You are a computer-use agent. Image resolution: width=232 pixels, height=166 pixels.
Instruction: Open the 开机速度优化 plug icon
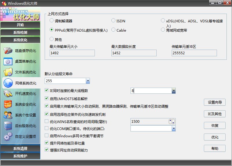[x=8, y=93]
